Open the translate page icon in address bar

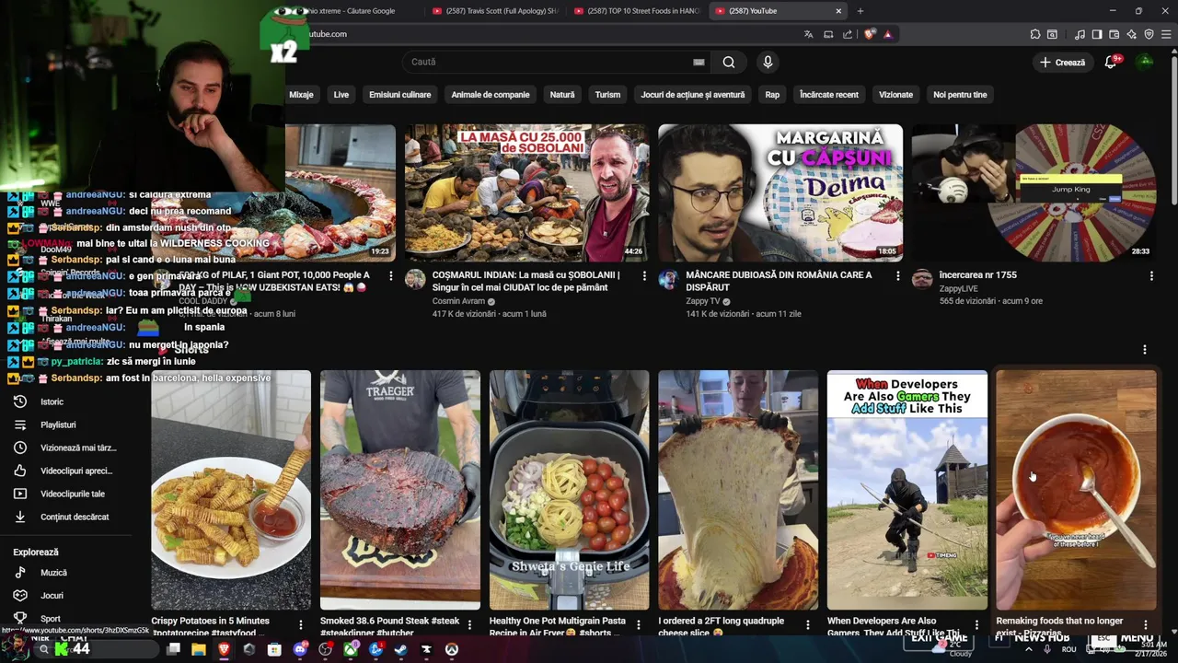808,34
